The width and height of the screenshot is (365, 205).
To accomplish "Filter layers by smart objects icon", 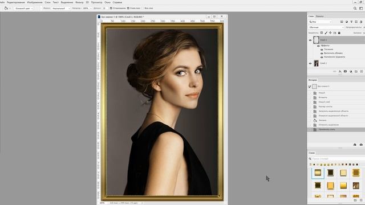I will 361,22.
